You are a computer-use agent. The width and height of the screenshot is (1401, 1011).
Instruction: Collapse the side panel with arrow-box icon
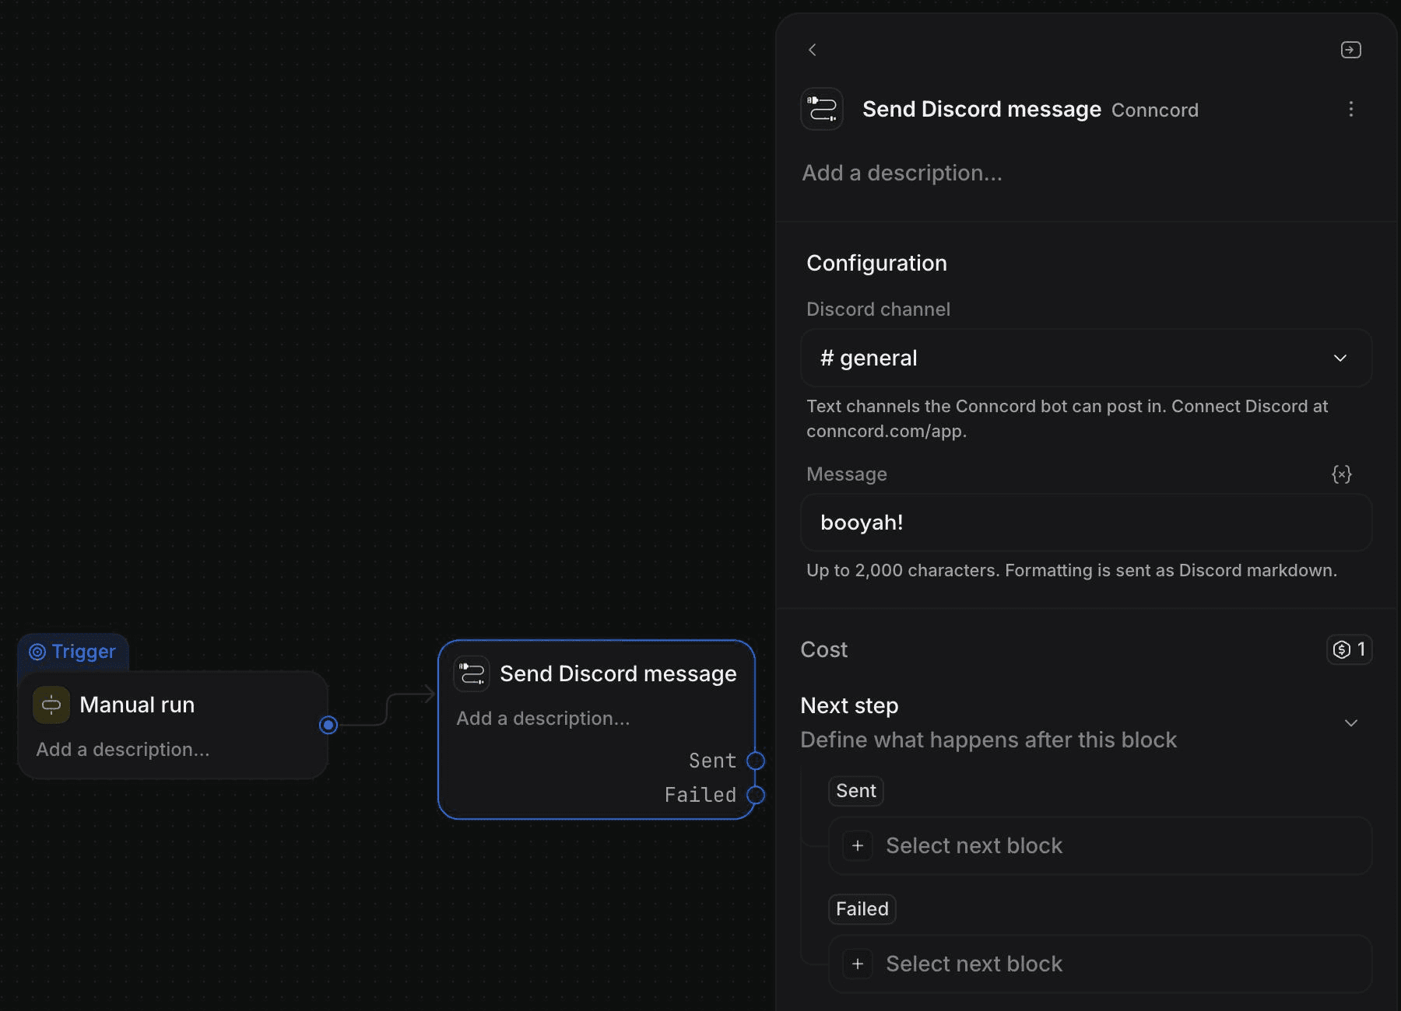[1350, 50]
